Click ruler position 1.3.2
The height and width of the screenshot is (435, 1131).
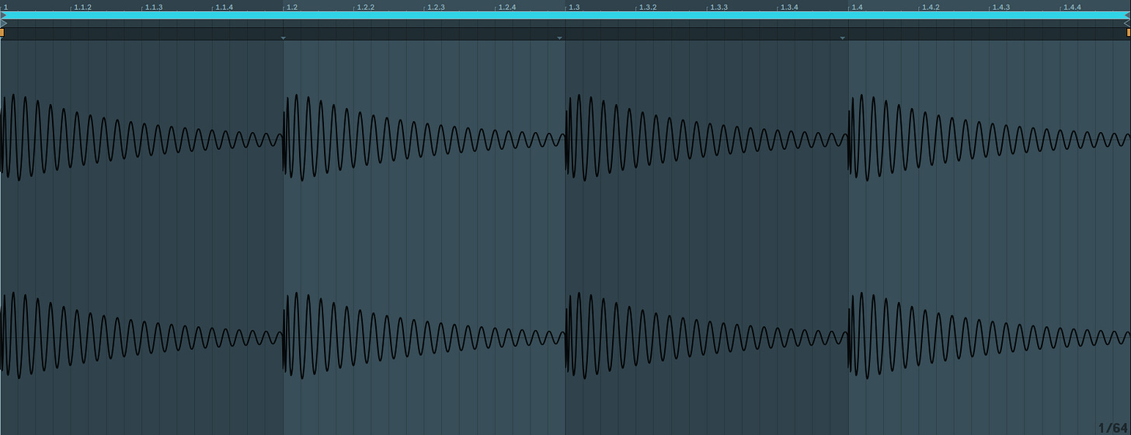[648, 7]
